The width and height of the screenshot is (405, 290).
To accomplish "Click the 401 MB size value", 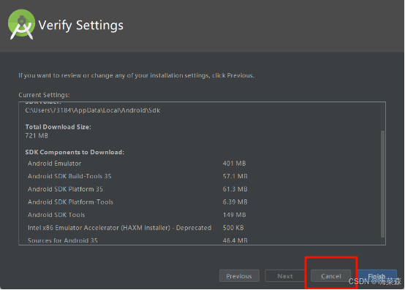I will 234,164.
